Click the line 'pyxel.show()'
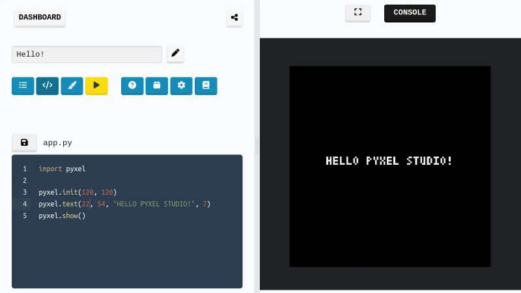521x293 pixels. click(62, 216)
